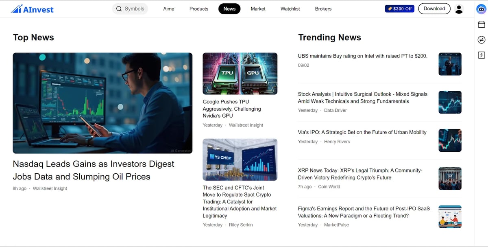Screen dimensions: 488x247
Task: Click the XRP news thumbnail image
Action: click(450, 179)
